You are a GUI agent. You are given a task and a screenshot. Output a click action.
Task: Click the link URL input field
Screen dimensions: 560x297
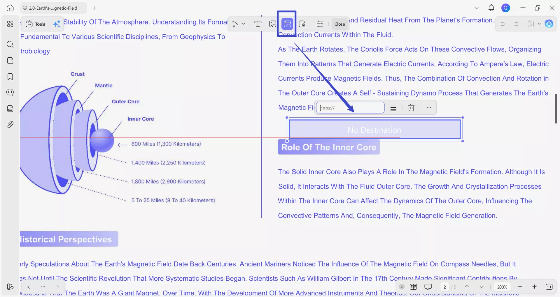point(350,108)
